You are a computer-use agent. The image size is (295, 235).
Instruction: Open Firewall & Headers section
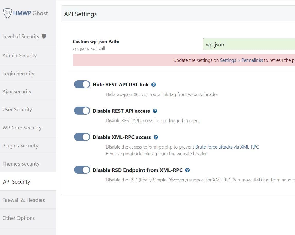[24, 200]
